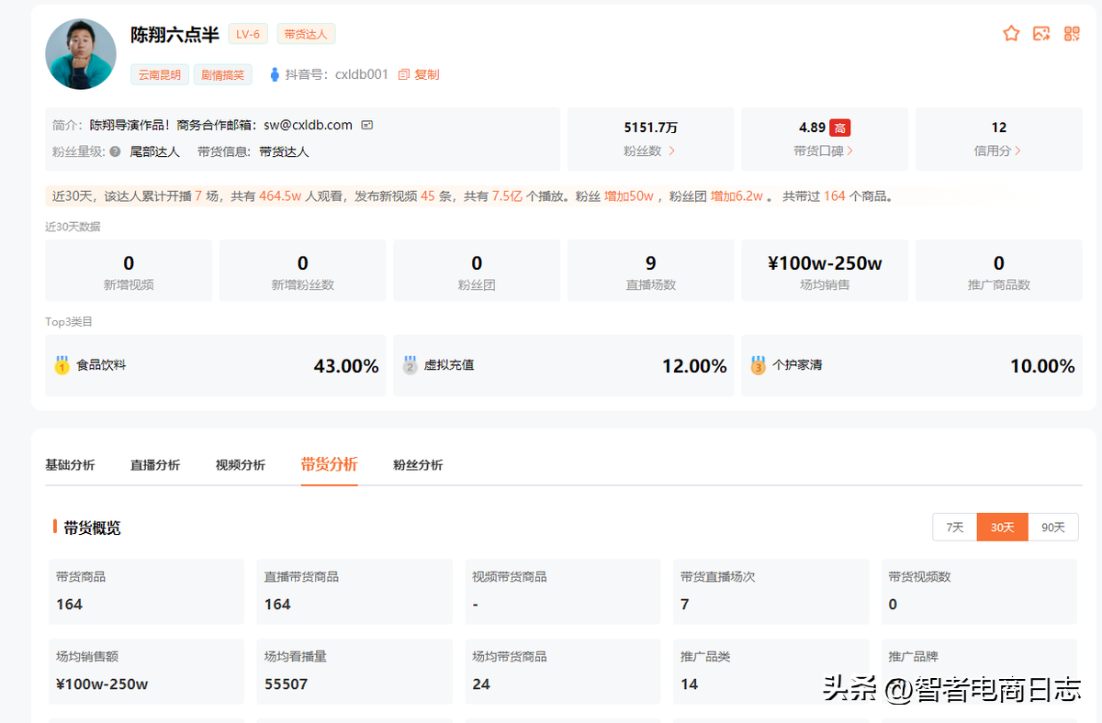This screenshot has width=1102, height=723.
Task: Click the 抖音号 cxldb001 text
Action: (337, 74)
